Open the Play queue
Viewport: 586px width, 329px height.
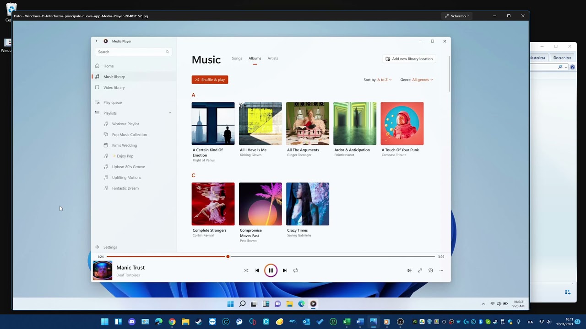[134, 102]
